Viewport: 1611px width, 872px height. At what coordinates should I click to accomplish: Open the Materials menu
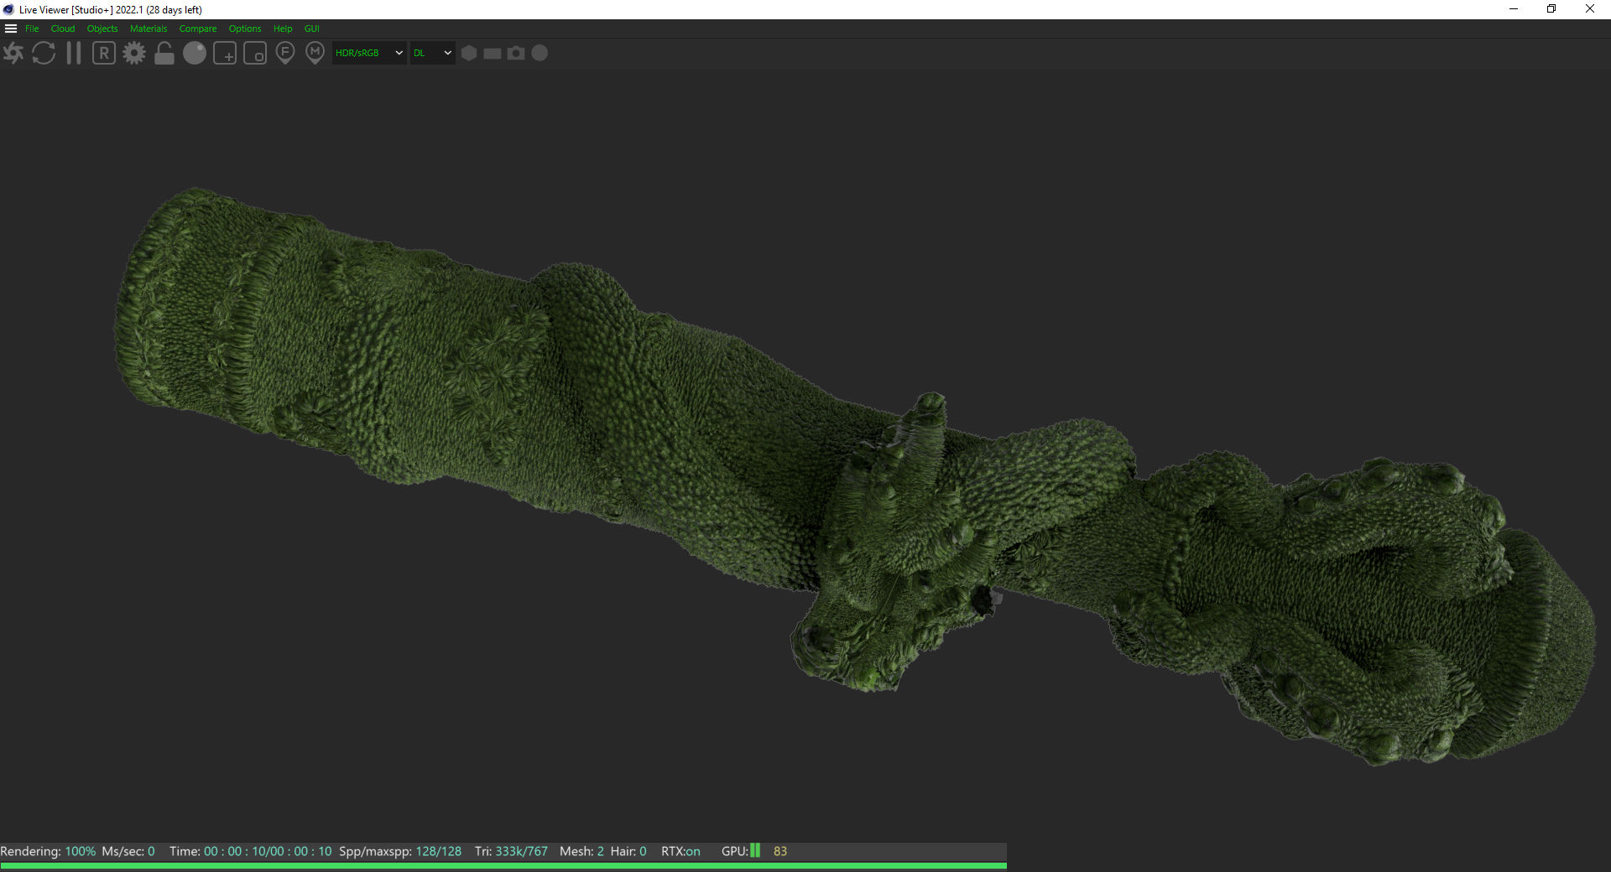point(149,29)
